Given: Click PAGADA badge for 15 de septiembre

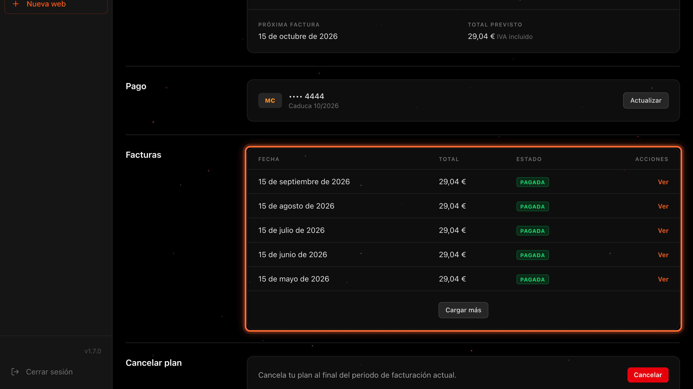Looking at the screenshot, I should (532, 182).
